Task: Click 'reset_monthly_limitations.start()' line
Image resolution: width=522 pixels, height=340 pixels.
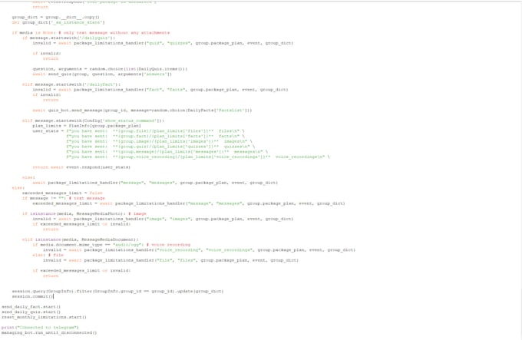Action: point(44,318)
